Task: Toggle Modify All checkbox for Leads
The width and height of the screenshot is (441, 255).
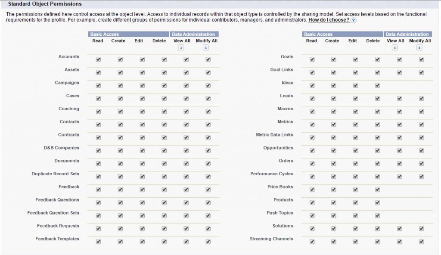Action: tap(422, 99)
